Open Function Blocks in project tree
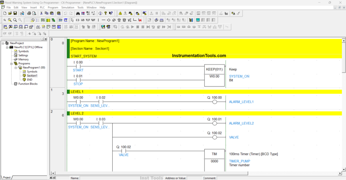This screenshot has height=180, width=346. tap(28, 84)
